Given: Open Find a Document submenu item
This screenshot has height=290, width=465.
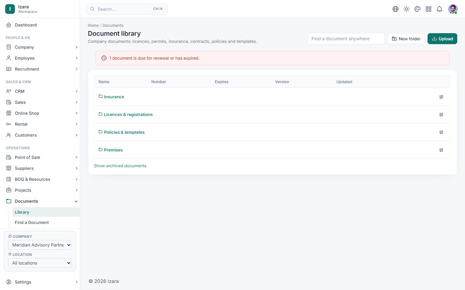Looking at the screenshot, I should point(46,222).
